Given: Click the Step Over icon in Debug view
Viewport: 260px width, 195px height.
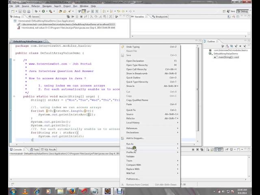Looking at the screenshot, I should (x=96, y=17).
